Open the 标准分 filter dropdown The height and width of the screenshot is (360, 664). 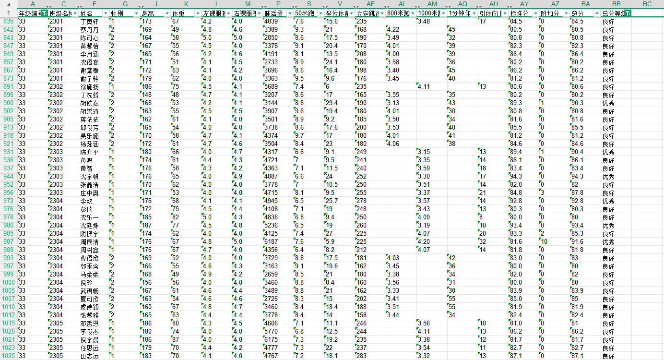[535, 13]
